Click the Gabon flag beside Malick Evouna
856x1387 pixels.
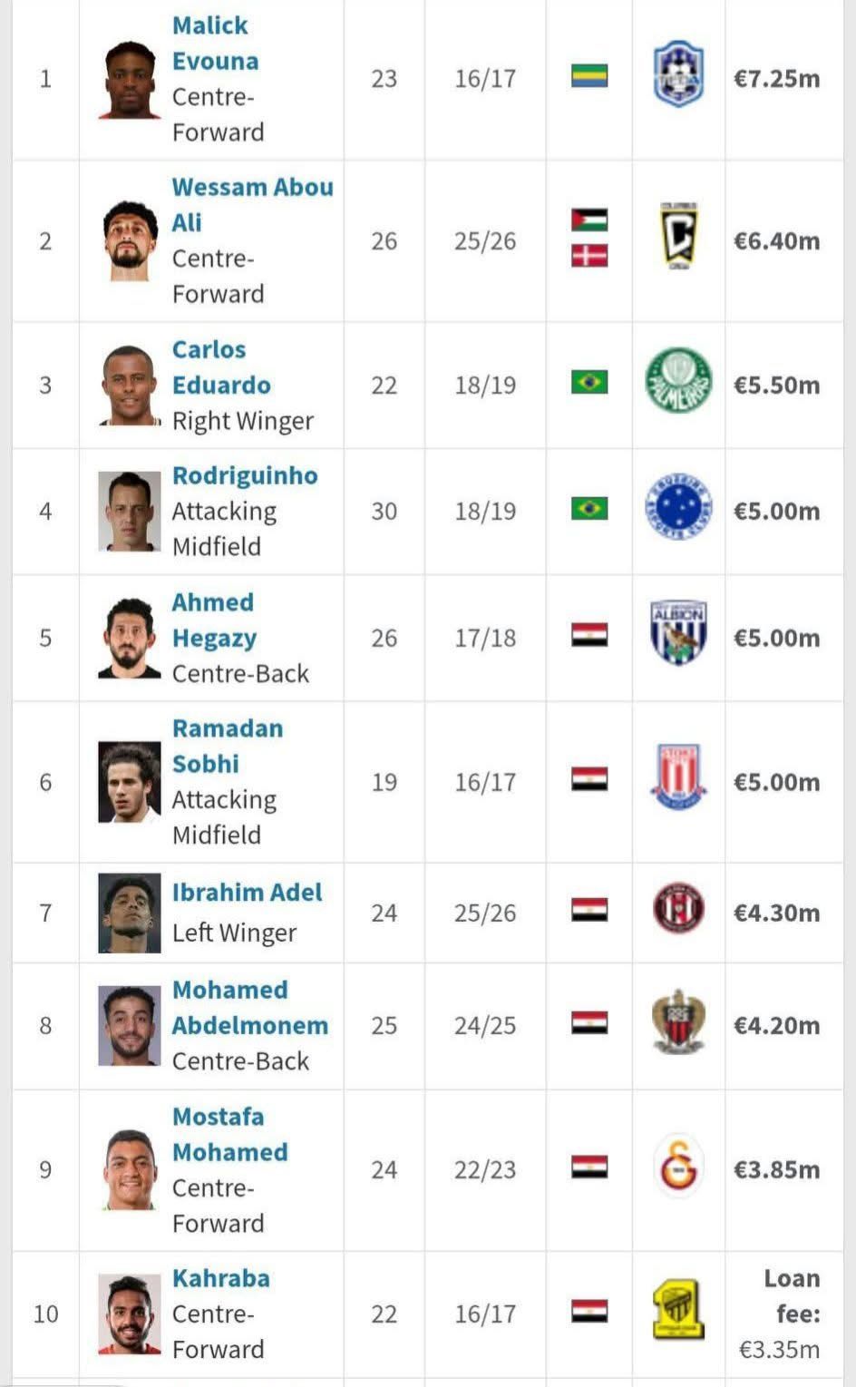tap(589, 75)
